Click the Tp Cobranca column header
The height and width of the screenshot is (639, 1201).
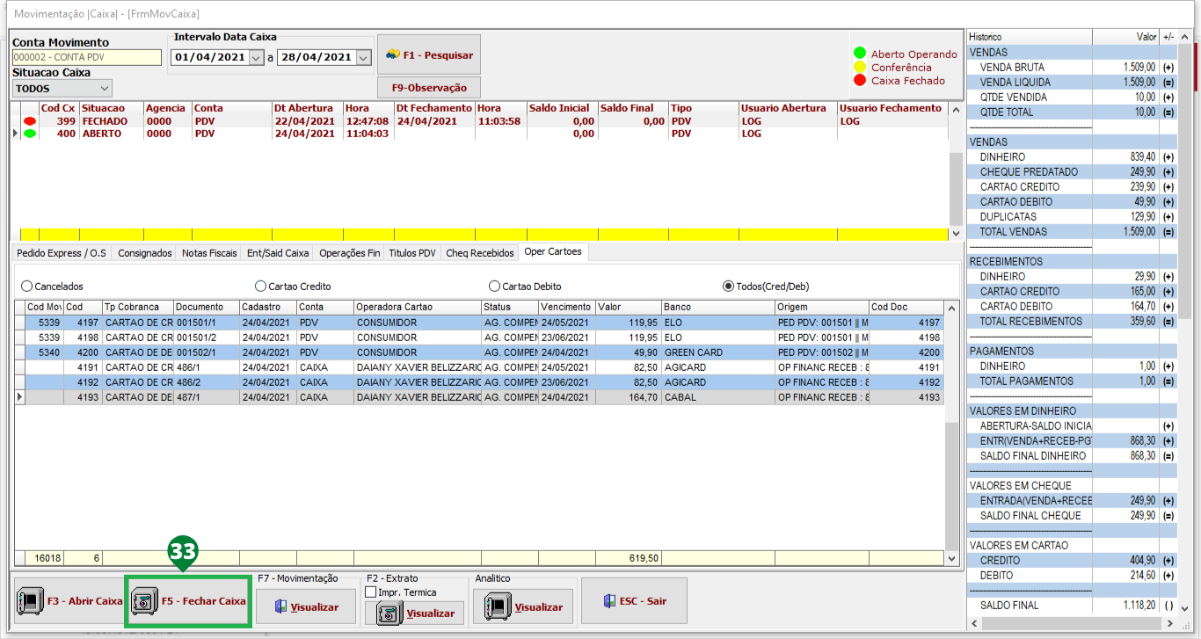137,307
